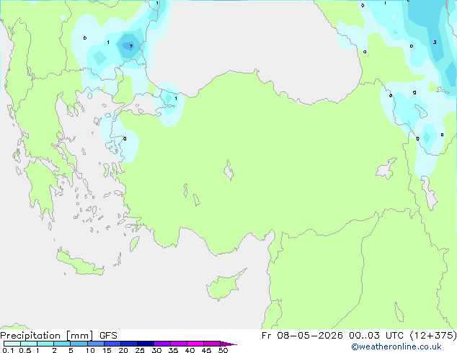Click the legend label '30'

pos(156,350)
